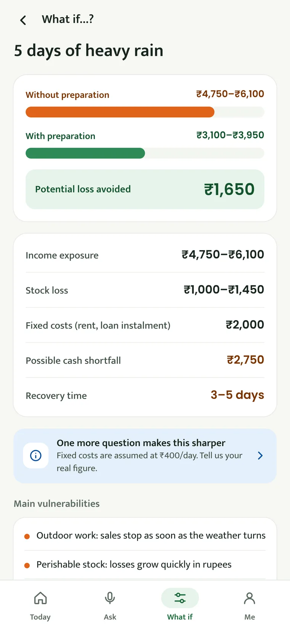This screenshot has height=629, width=290.
Task: Tap the Fixed costs row
Action: [x=145, y=325]
